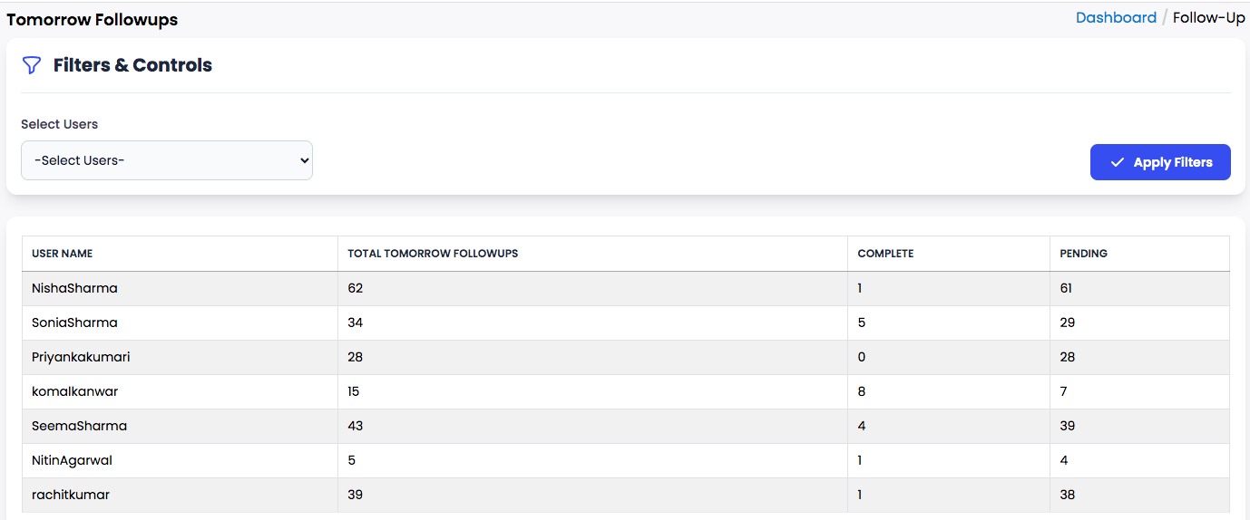This screenshot has width=1250, height=520.
Task: Click the Total Tomorrow Followups column header
Action: coord(433,254)
